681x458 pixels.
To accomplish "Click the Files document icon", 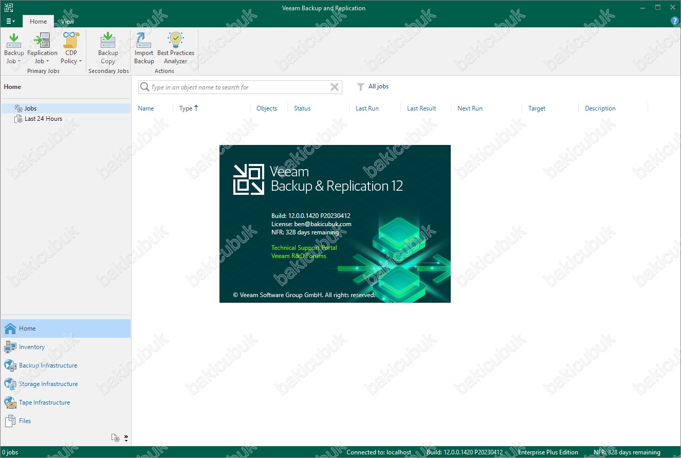I will [x=10, y=421].
